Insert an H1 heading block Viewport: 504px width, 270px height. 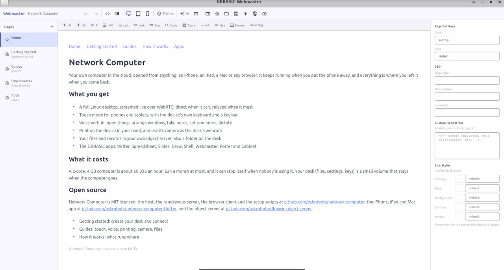67,25
